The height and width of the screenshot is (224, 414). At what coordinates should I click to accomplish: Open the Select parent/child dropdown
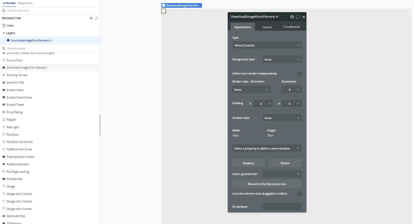click(x=282, y=174)
